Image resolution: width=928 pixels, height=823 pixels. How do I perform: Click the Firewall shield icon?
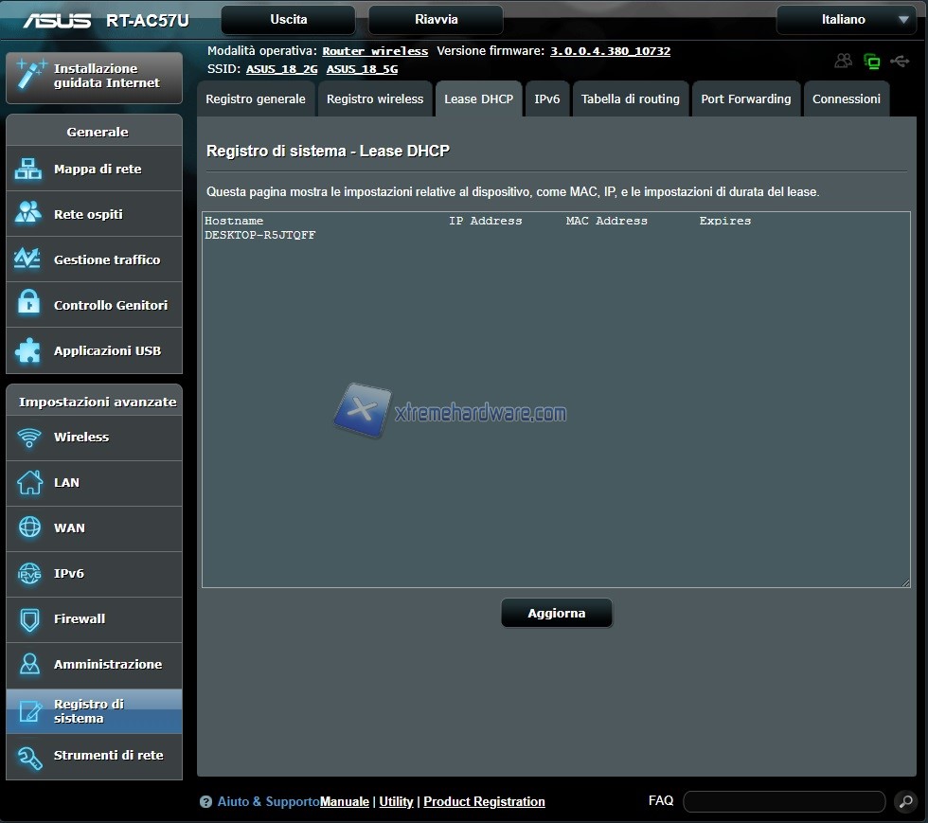coord(29,619)
